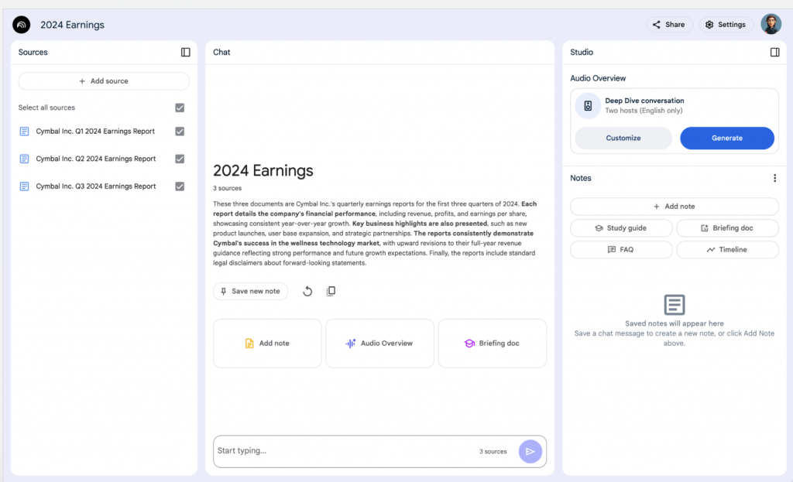The height and width of the screenshot is (482, 793).
Task: Select the Audio Overview suggestion chip
Action: pos(379,343)
